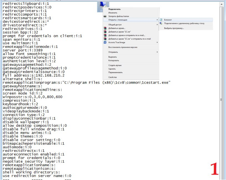The image size is (226, 180).
Task: Click the shredder icon beside Затереть файлы/папки
Action: [105, 17]
